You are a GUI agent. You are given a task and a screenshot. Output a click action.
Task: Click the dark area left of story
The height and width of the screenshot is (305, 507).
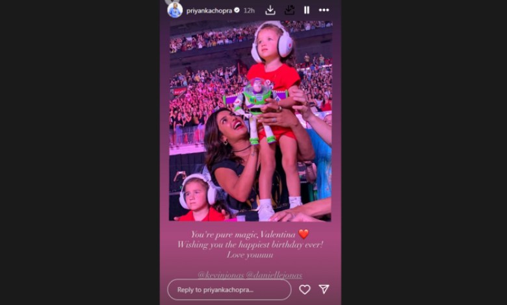tap(80, 152)
